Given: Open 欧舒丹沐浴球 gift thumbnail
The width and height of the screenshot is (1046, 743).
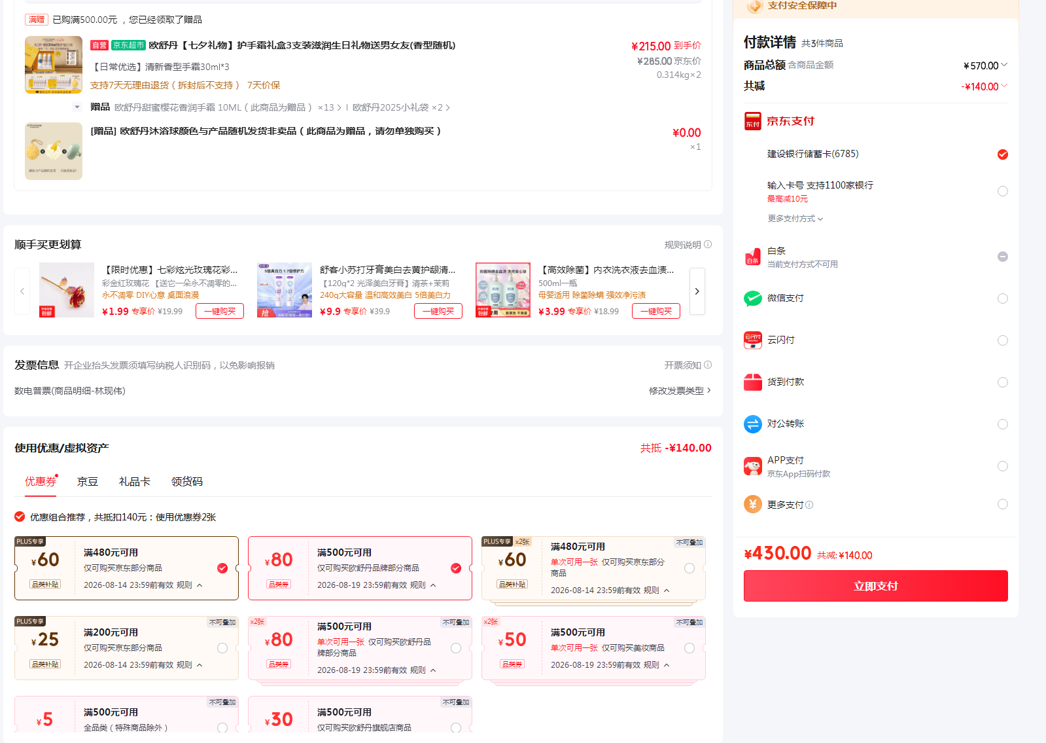Looking at the screenshot, I should 54,151.
